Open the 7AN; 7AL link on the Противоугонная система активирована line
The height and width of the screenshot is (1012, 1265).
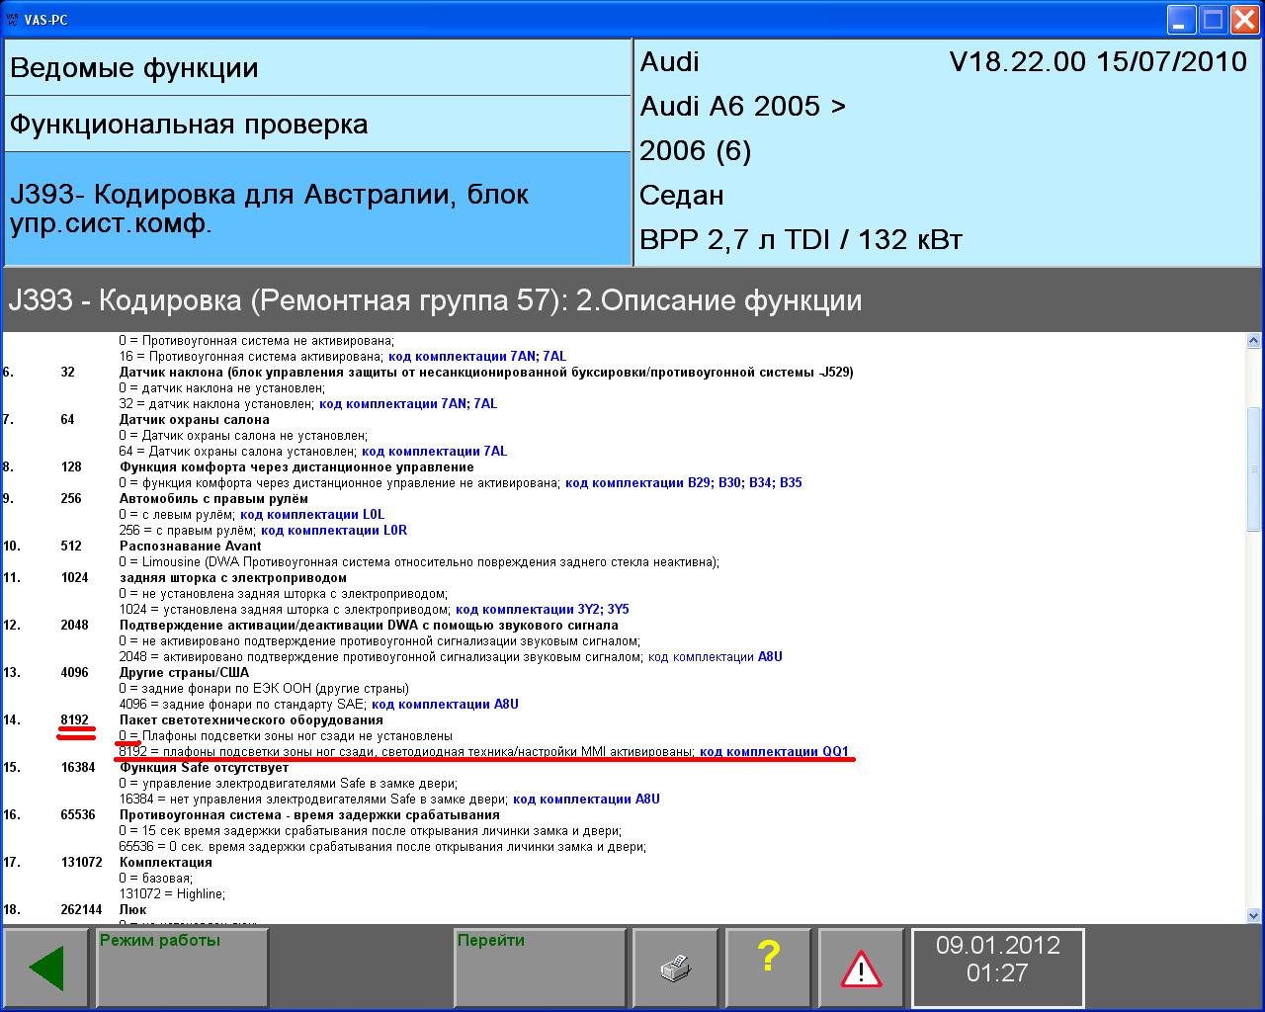click(477, 357)
